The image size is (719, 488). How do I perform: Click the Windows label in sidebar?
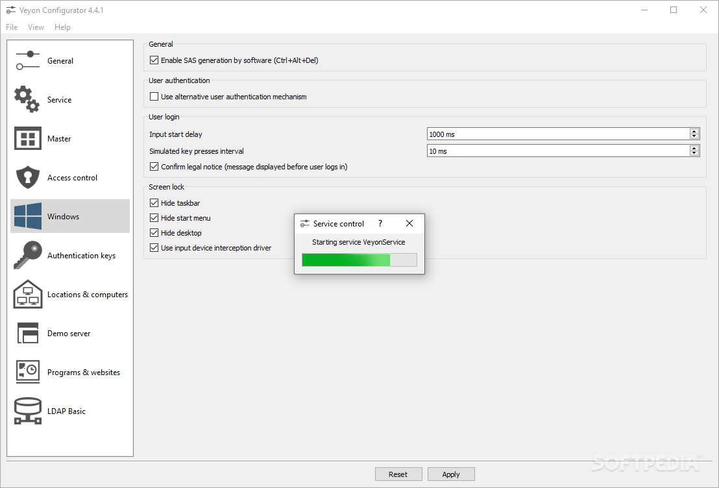pos(64,217)
